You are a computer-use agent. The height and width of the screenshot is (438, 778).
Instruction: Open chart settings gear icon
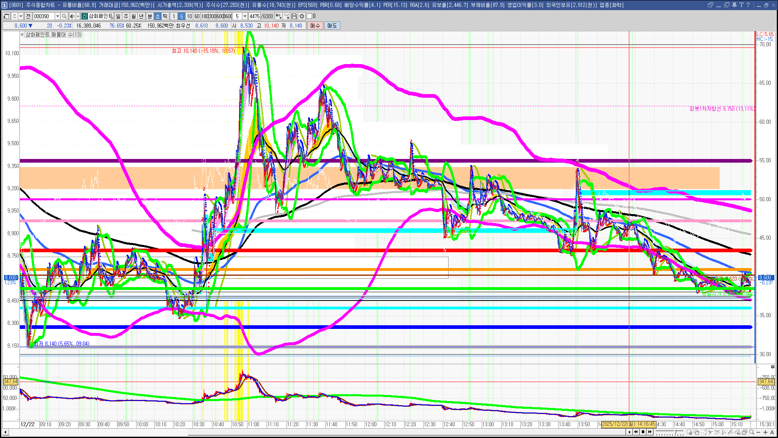pyautogui.click(x=302, y=16)
